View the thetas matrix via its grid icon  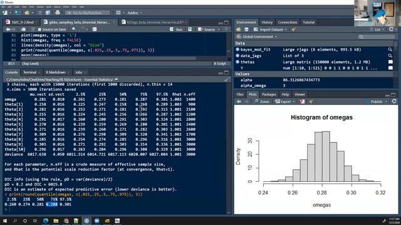390,62
